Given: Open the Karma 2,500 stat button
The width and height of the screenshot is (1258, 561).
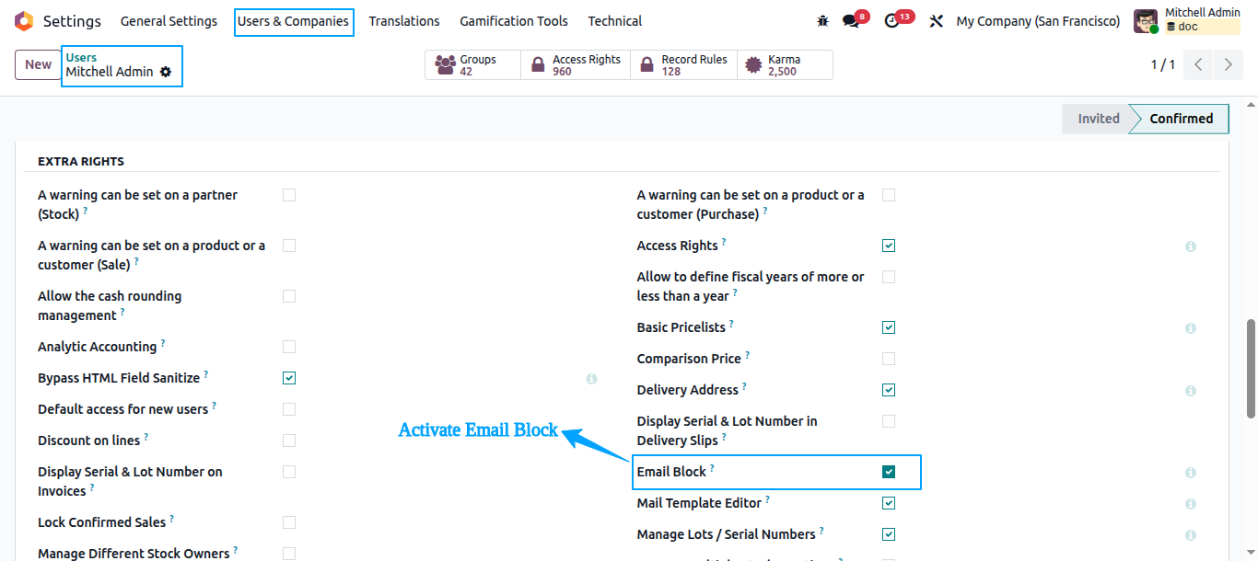Looking at the screenshot, I should tap(785, 65).
